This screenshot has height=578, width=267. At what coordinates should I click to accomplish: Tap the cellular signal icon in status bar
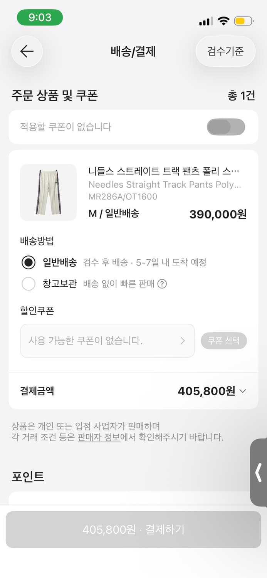pyautogui.click(x=205, y=21)
